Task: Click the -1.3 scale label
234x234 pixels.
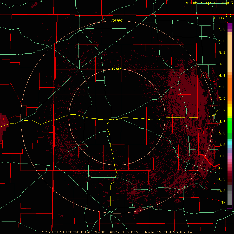Action: [x=221, y=191]
